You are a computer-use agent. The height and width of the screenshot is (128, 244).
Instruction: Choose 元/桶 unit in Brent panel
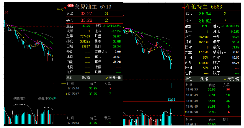[204, 79]
